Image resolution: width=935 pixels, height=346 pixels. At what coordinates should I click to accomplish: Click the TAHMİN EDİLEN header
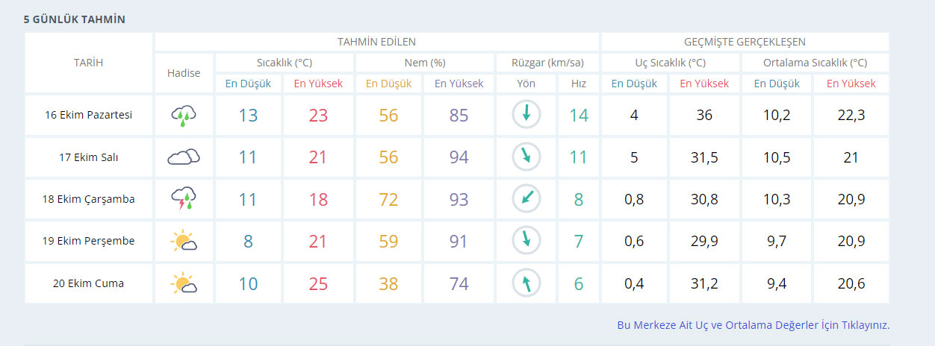(376, 42)
